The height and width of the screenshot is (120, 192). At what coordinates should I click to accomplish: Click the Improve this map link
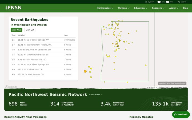coord(179,88)
